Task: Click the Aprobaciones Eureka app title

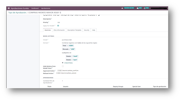Action: click(x=20, y=8)
